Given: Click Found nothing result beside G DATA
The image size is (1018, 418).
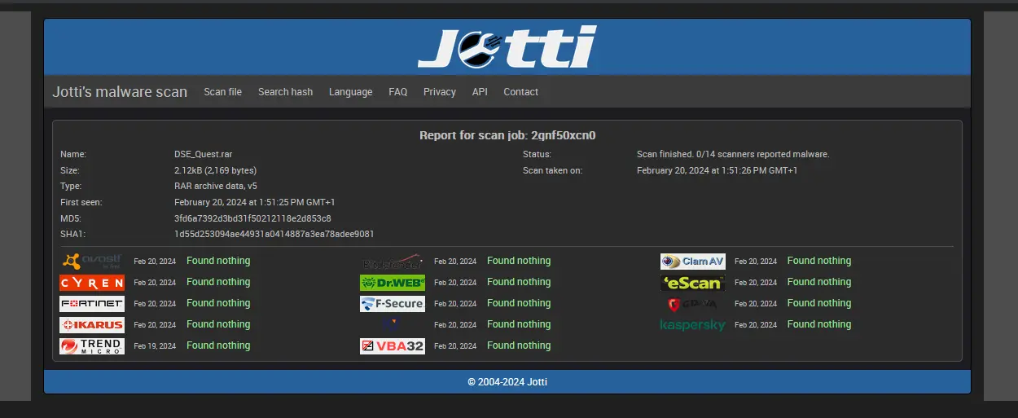Looking at the screenshot, I should pos(819,303).
